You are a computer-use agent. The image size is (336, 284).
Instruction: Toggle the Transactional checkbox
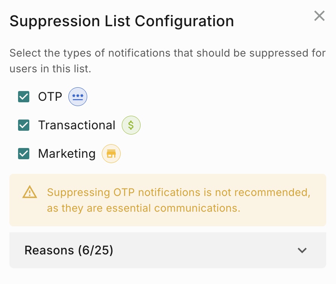pyautogui.click(x=24, y=125)
